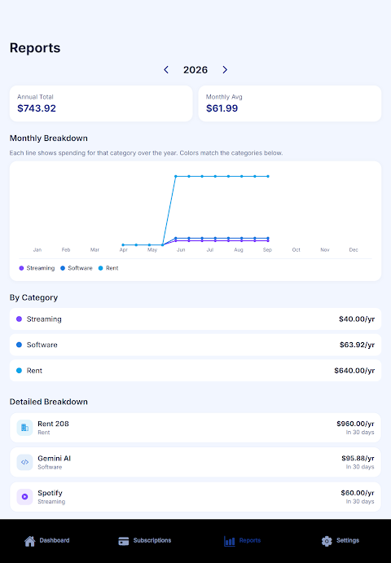Click the Detailed Breakdown heading
Screen dimensions: 391x563
tap(49, 402)
